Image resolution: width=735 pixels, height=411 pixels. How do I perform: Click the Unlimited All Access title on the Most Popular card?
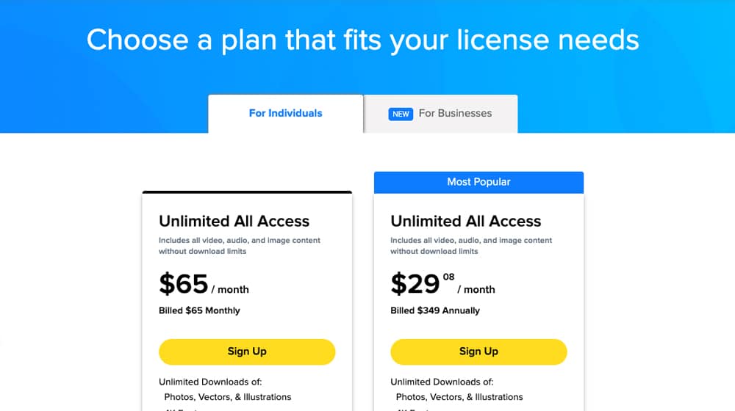465,221
